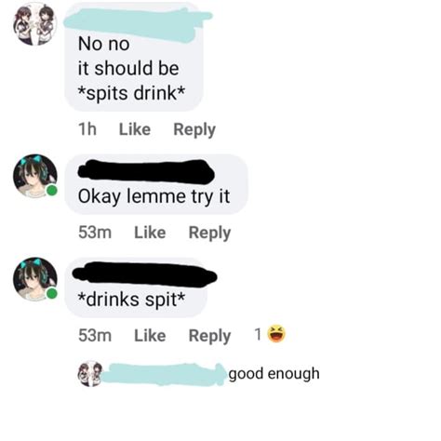Open avatar beside "drinks spit" comment
Image resolution: width=441 pixels, height=441 pixels.
(35, 279)
